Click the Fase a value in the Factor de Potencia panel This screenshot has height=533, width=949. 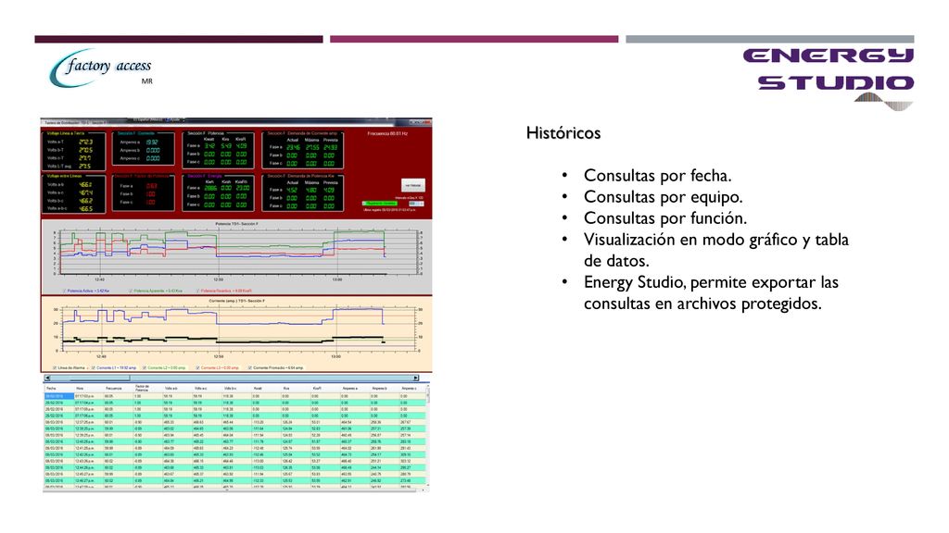click(x=151, y=186)
